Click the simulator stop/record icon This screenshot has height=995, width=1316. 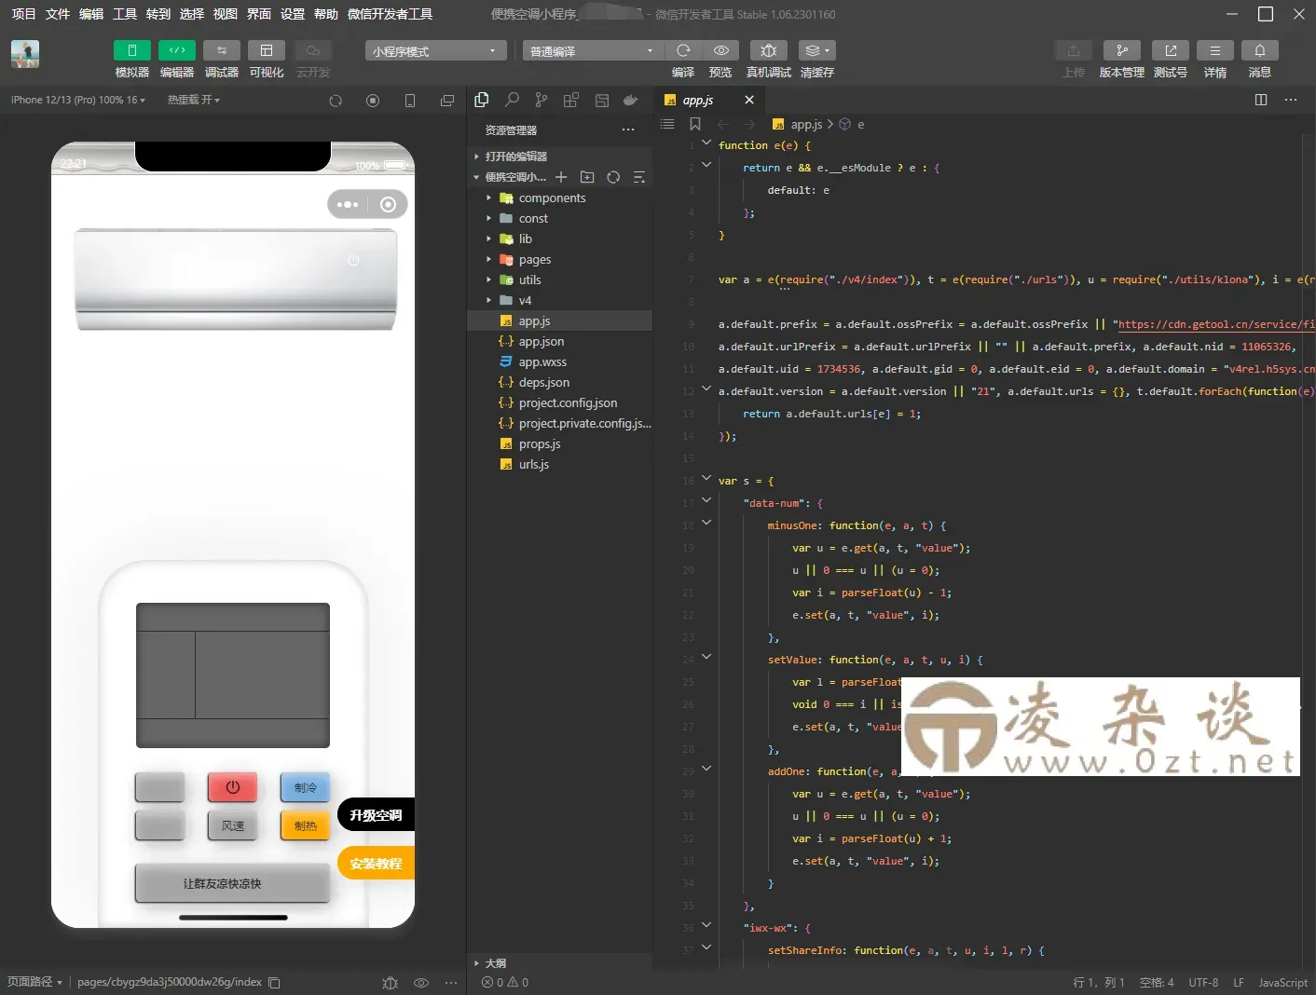point(373,101)
